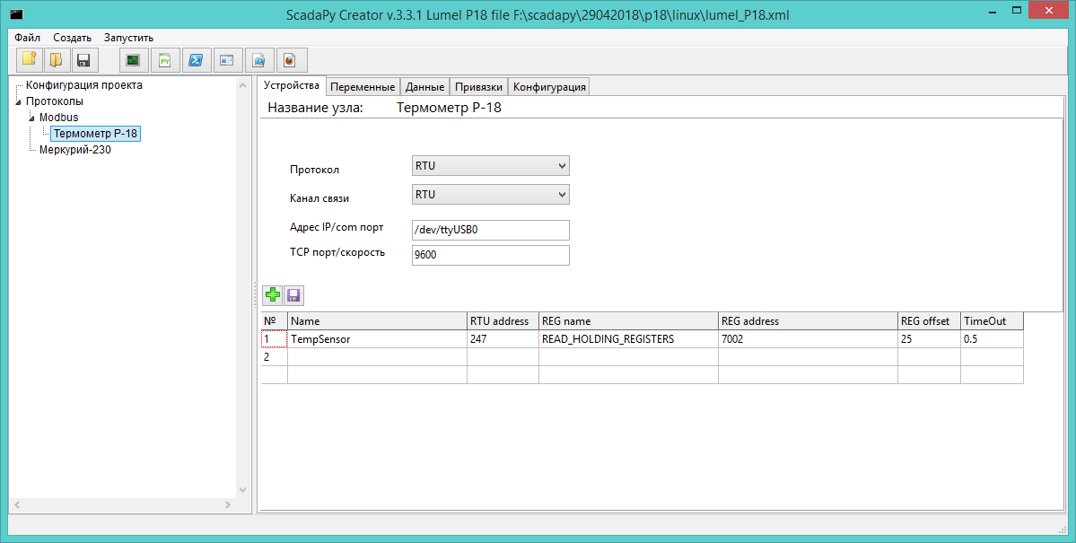Click the Термометр P-18 node name field
The image size is (1076, 543).
pos(449,108)
